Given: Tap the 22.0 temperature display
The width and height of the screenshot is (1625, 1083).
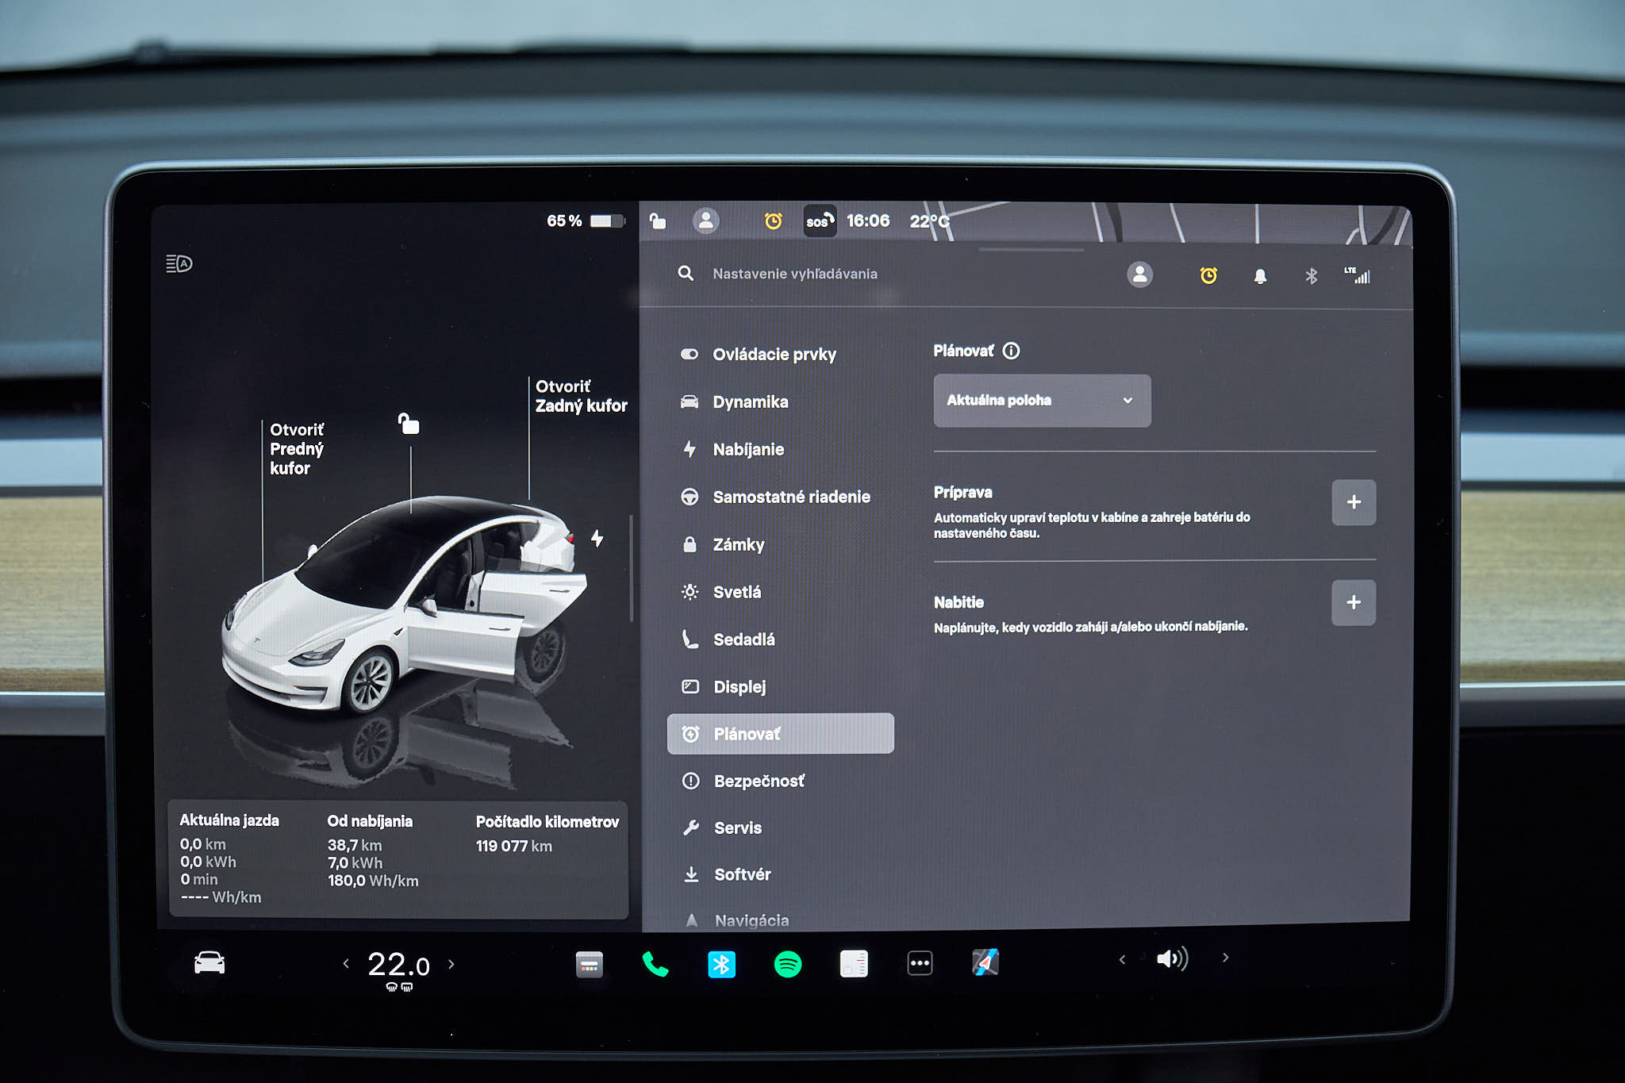Looking at the screenshot, I should (398, 966).
